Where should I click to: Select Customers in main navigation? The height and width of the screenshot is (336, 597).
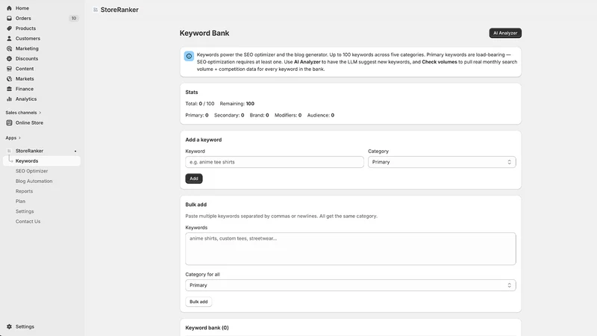click(x=28, y=39)
